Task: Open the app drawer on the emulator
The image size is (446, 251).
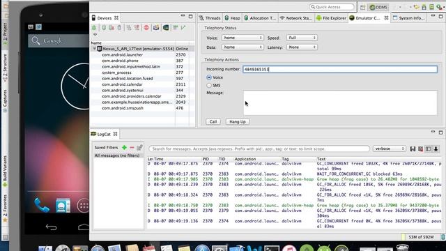Action: 83,206
